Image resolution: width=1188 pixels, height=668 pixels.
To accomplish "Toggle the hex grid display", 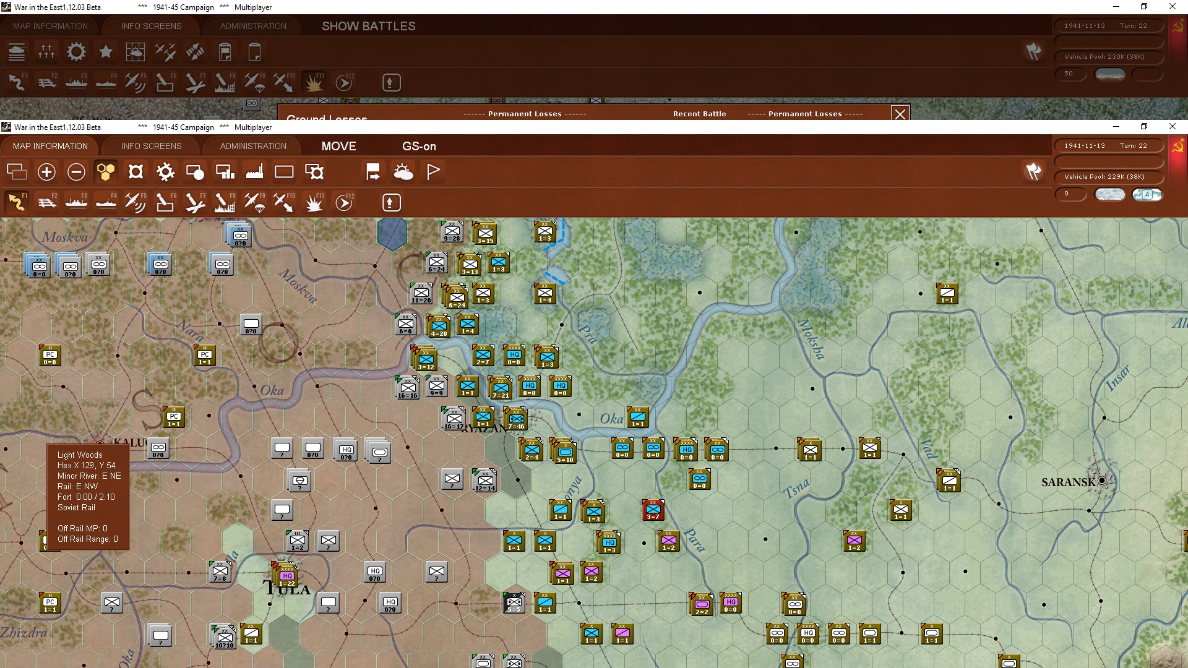I will coord(106,171).
